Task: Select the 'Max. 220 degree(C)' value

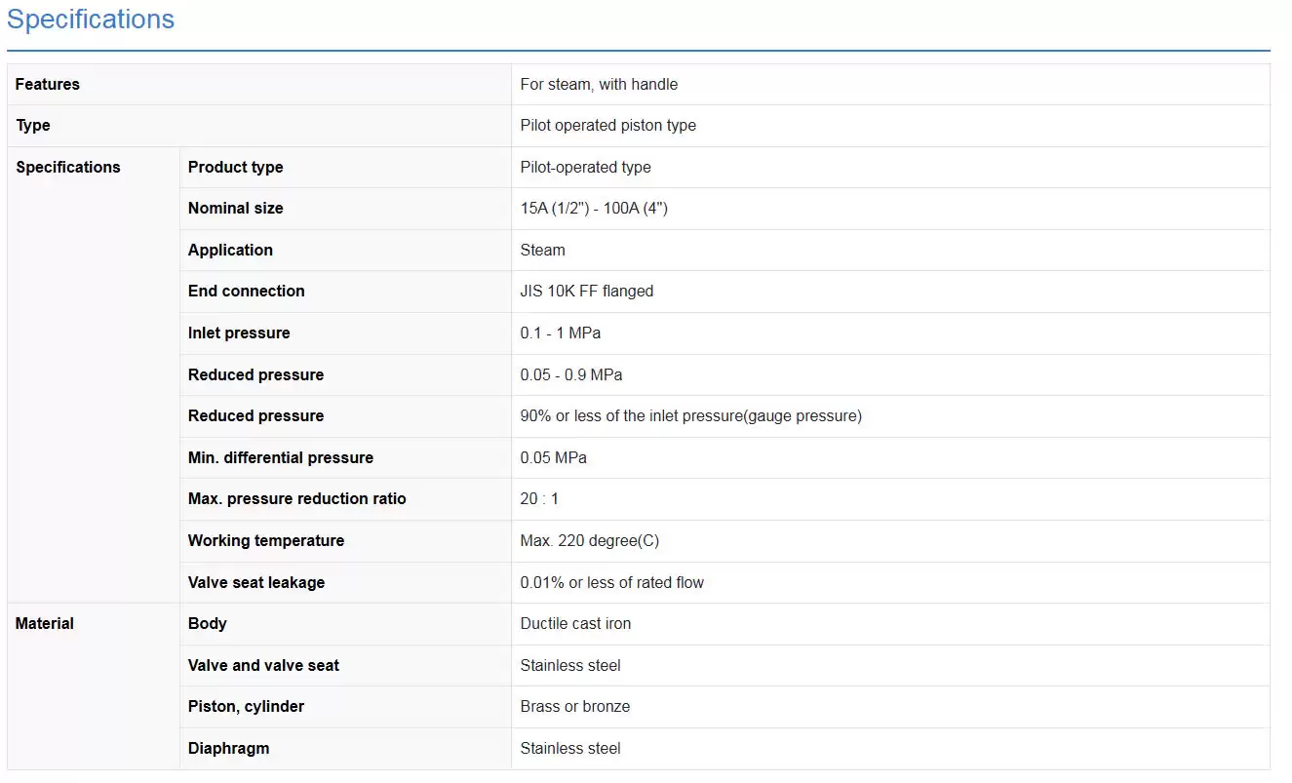Action: [x=590, y=541]
